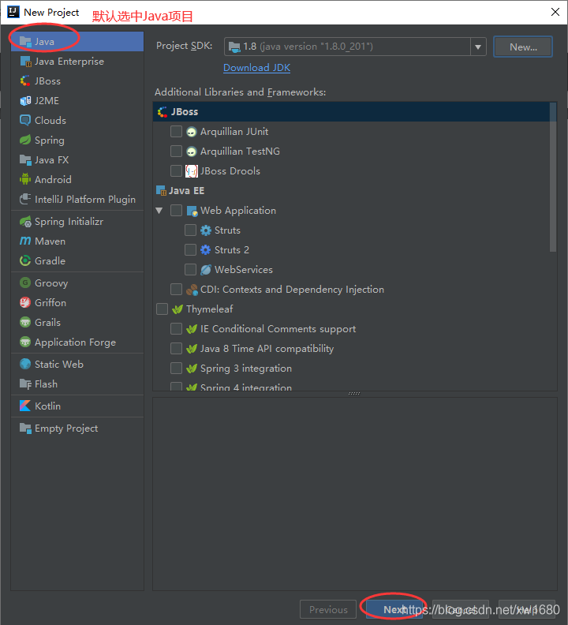Enable the Thymeleaf checkbox

point(163,309)
